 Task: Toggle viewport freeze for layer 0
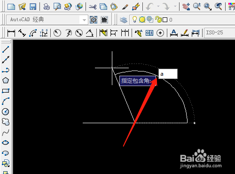tap(150, 19)
